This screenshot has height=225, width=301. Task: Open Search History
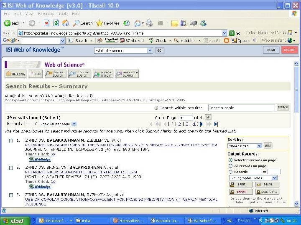coord(103,74)
